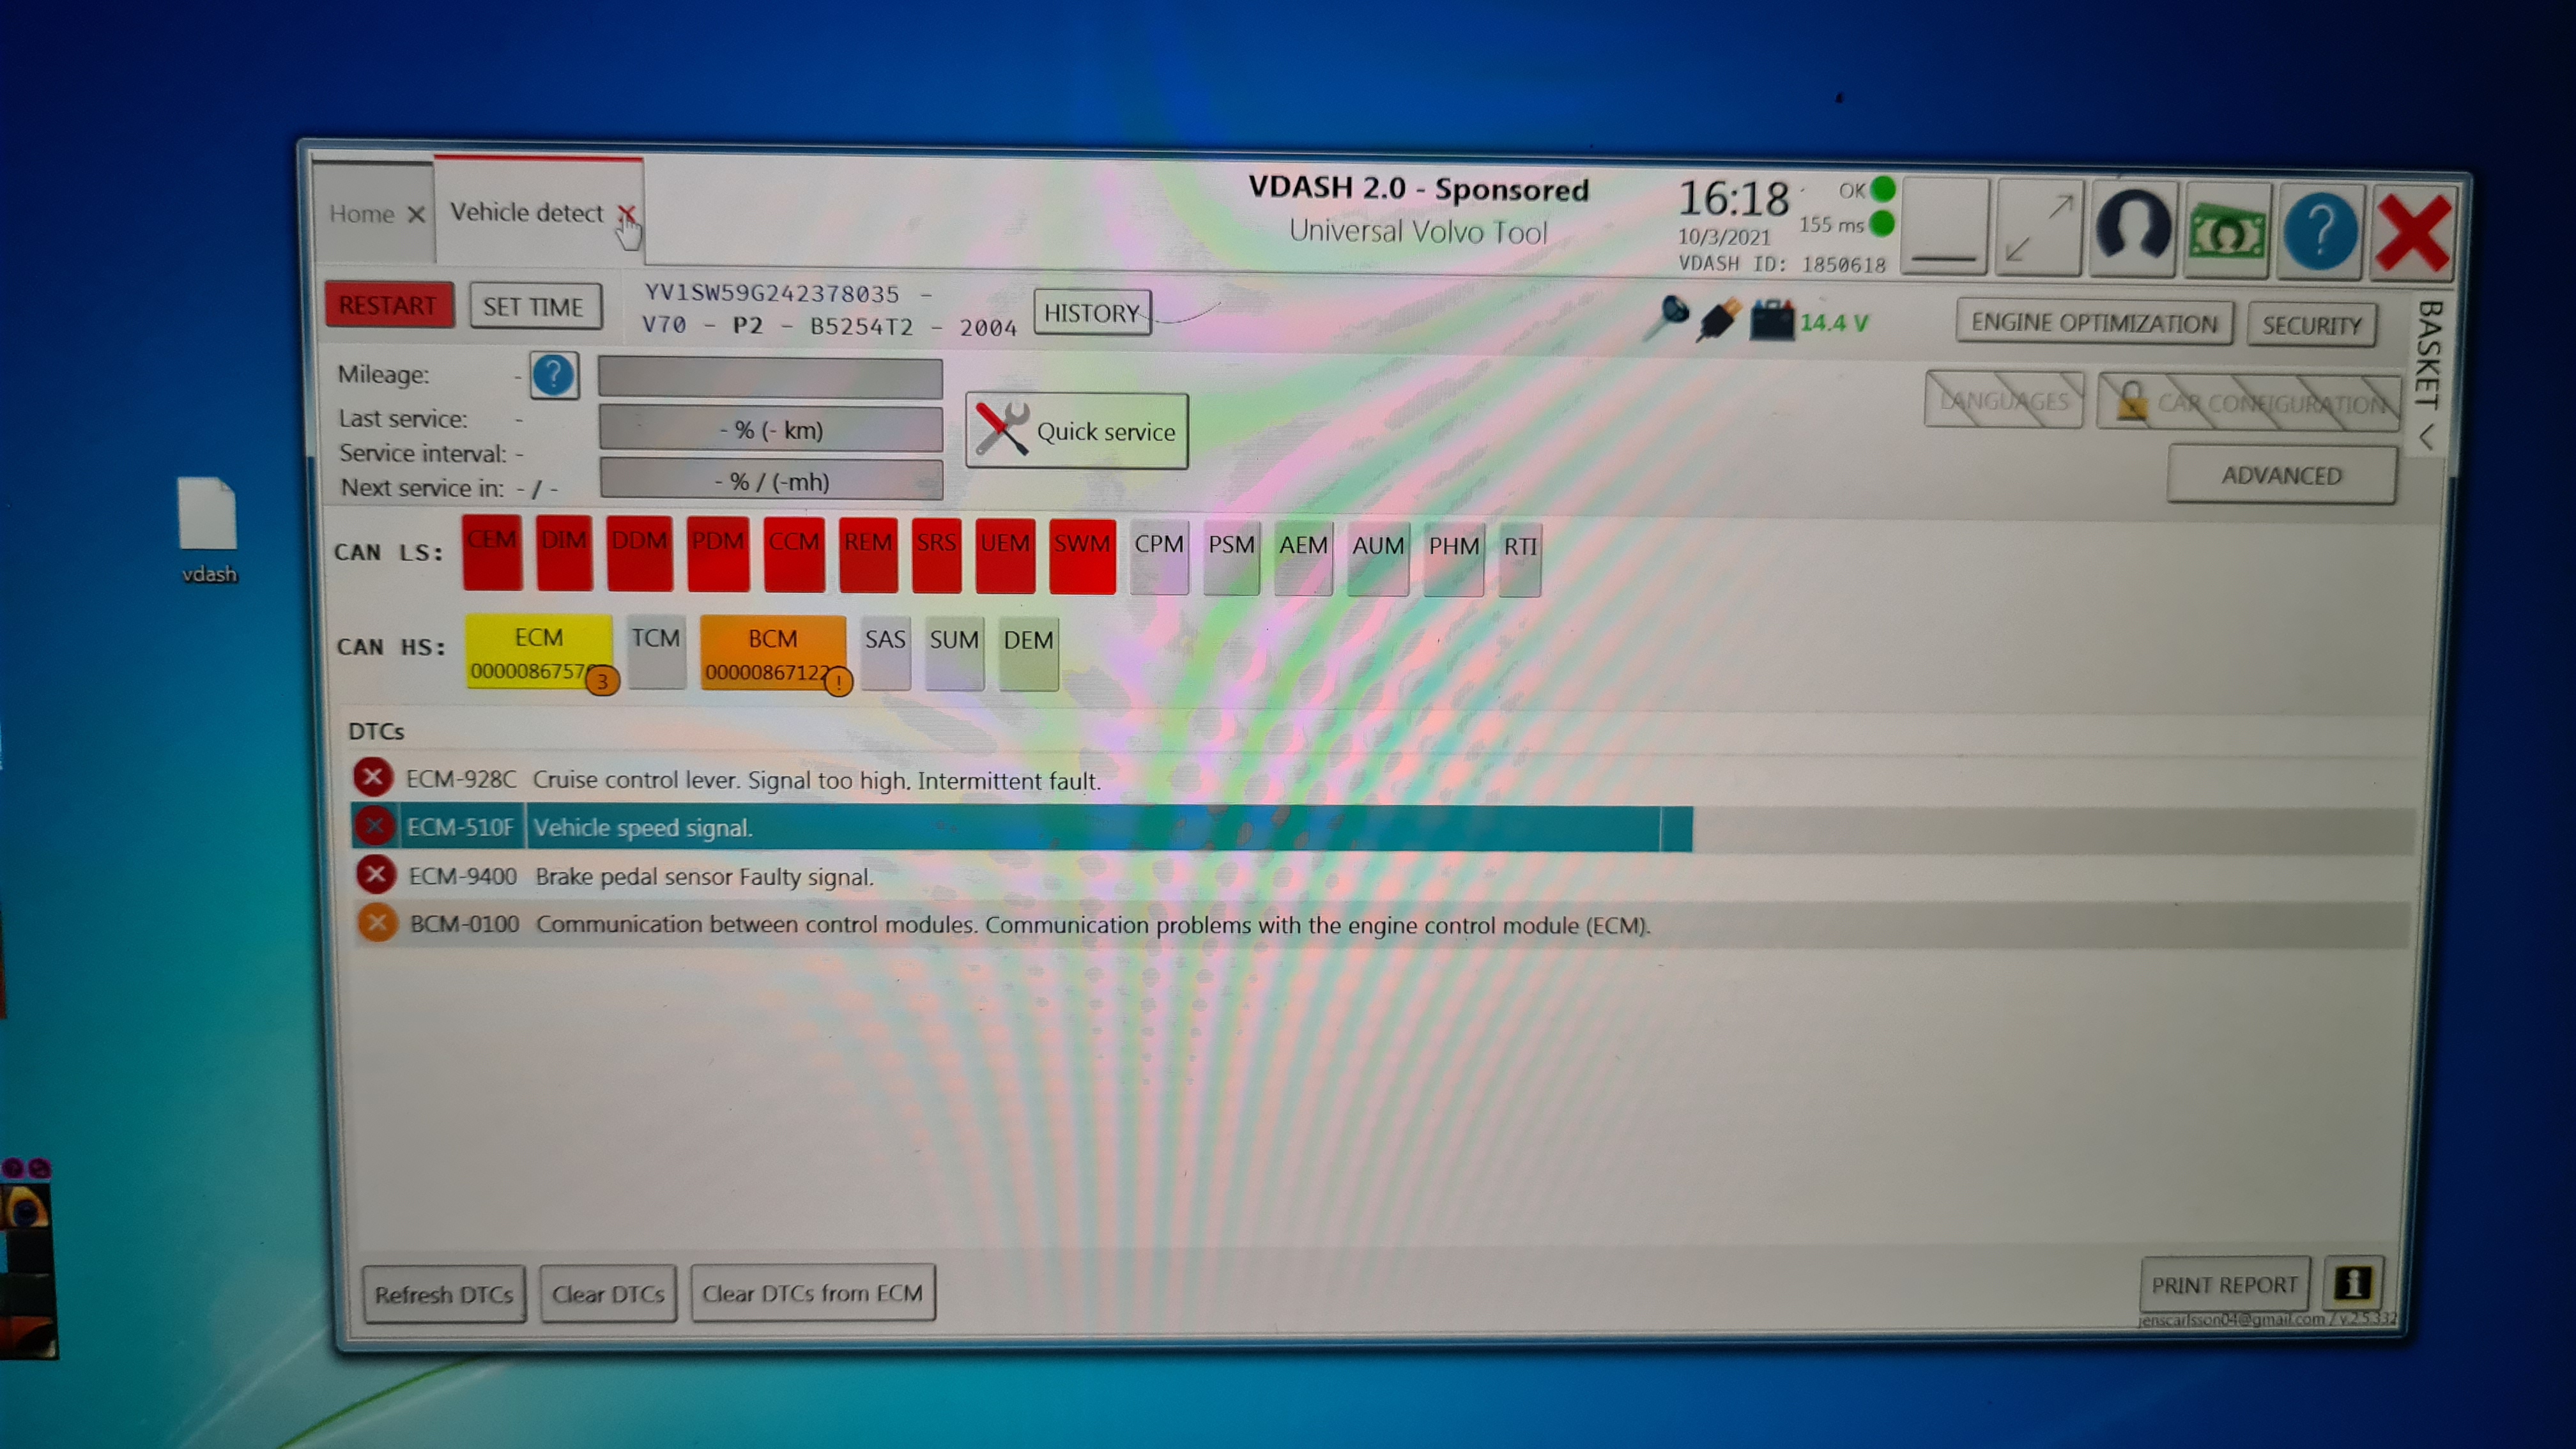This screenshot has height=1449, width=2576.
Task: Click the mileage help question icon
Action: click(x=553, y=376)
